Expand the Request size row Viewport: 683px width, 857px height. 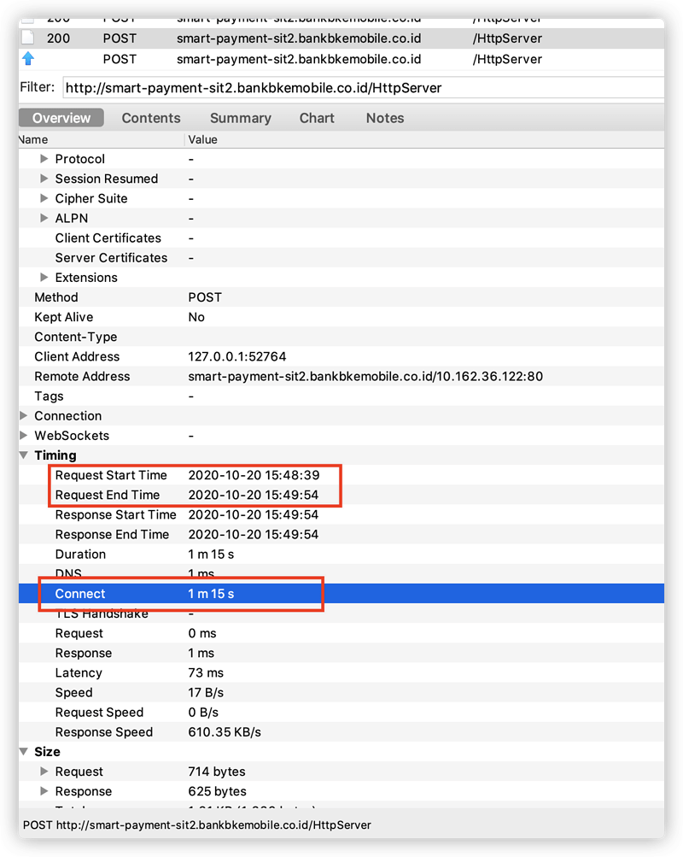(44, 772)
